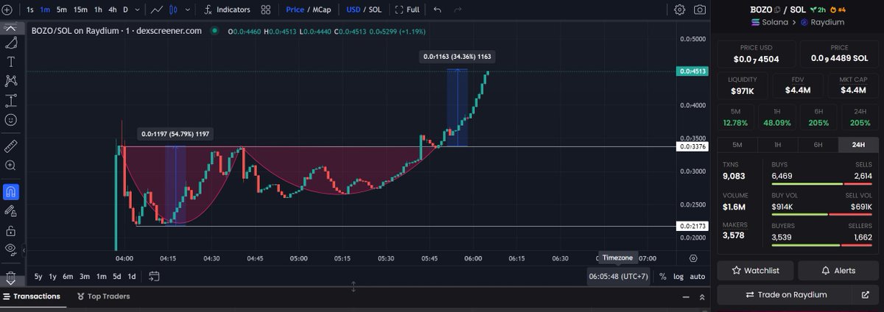Screen dimensions: 884x312
Task: Expand the timeframe dropdown arrow
Action: [x=137, y=10]
